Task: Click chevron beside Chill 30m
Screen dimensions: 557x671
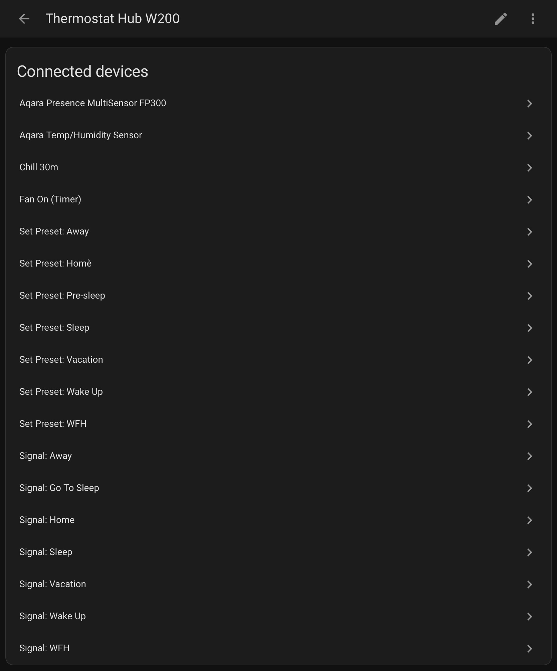Action: [529, 168]
